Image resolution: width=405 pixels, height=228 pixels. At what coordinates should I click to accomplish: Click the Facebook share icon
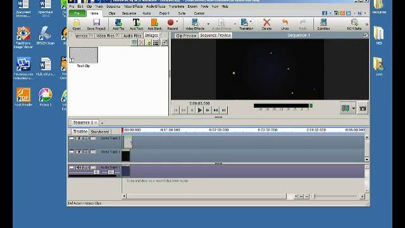coord(325,13)
